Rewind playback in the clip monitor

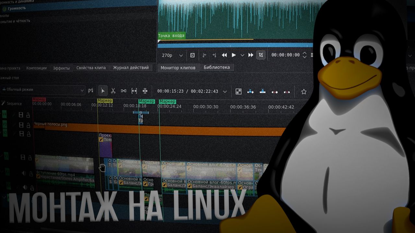[x=224, y=55]
